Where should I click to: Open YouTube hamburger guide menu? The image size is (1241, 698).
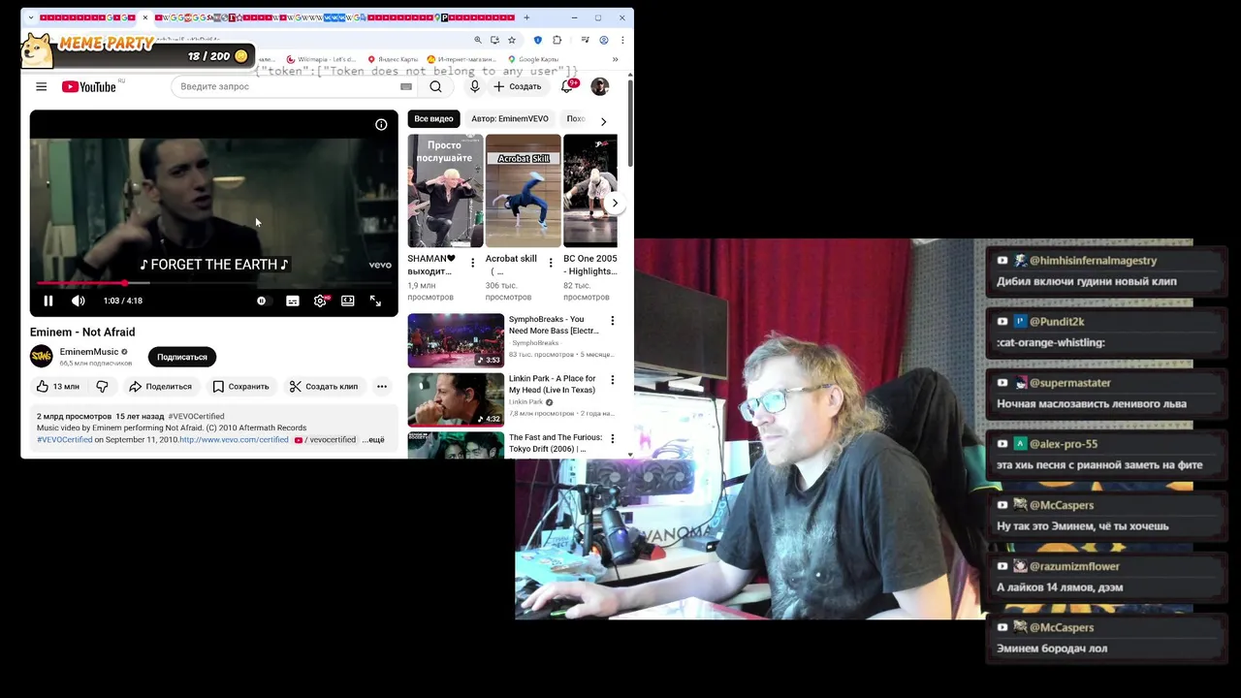[x=42, y=87]
